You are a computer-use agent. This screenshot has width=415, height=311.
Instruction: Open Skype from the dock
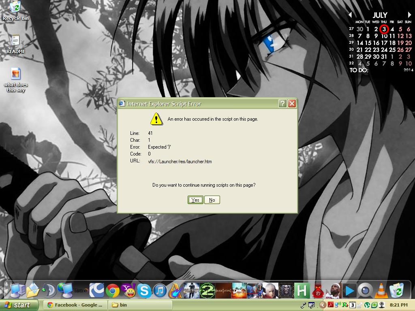pyautogui.click(x=144, y=290)
